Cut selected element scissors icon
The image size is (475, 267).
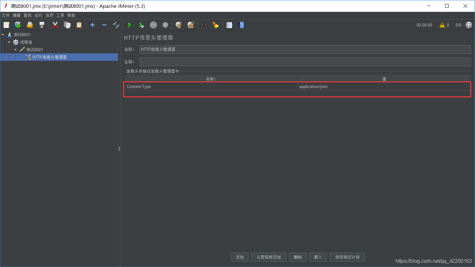55,25
